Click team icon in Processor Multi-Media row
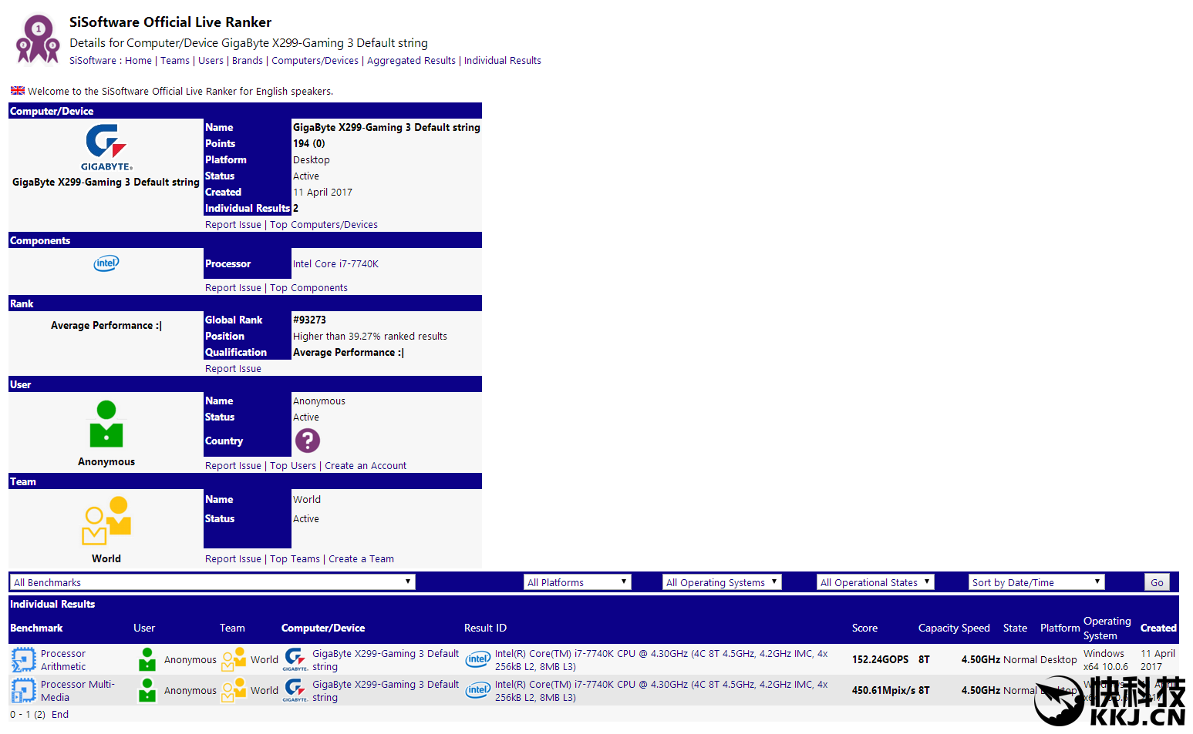The image size is (1193, 734). pyautogui.click(x=234, y=690)
